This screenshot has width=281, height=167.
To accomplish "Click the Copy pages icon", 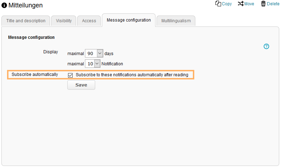I will [218, 4].
